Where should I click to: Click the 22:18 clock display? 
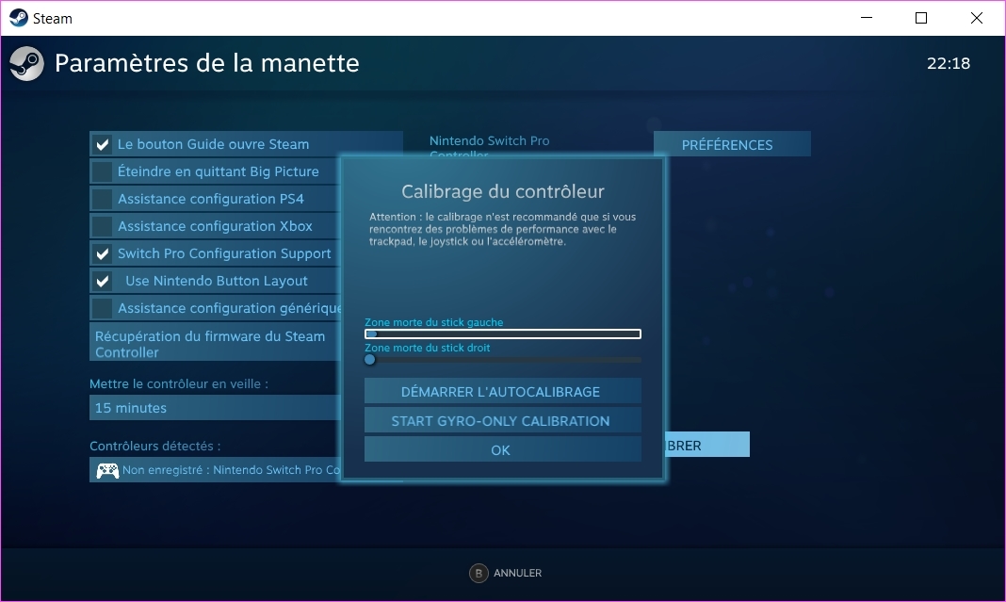point(949,63)
